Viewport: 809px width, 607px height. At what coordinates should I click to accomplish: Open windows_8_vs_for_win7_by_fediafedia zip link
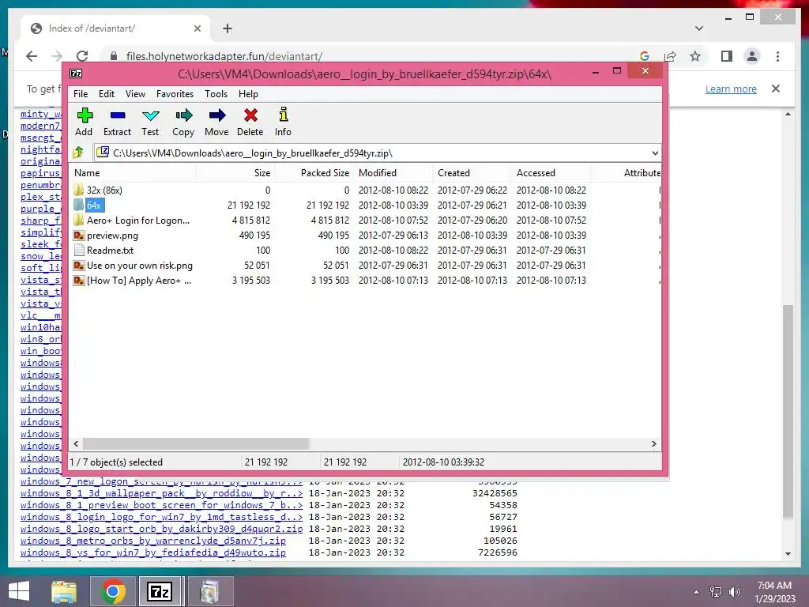tap(153, 552)
